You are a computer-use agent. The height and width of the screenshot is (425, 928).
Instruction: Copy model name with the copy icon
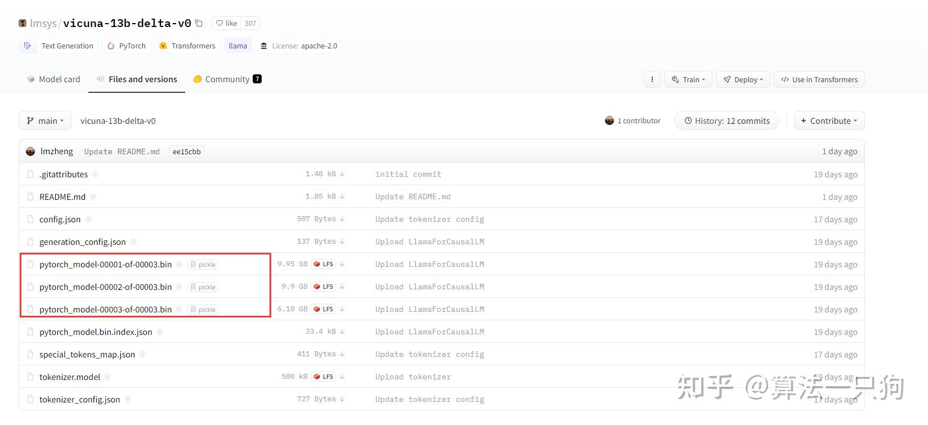pos(199,23)
